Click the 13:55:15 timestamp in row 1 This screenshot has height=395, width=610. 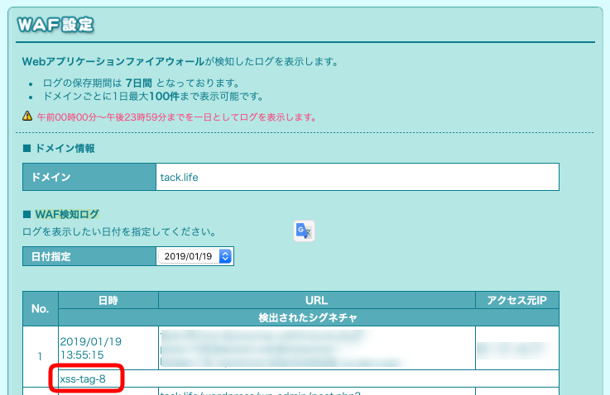tap(81, 354)
